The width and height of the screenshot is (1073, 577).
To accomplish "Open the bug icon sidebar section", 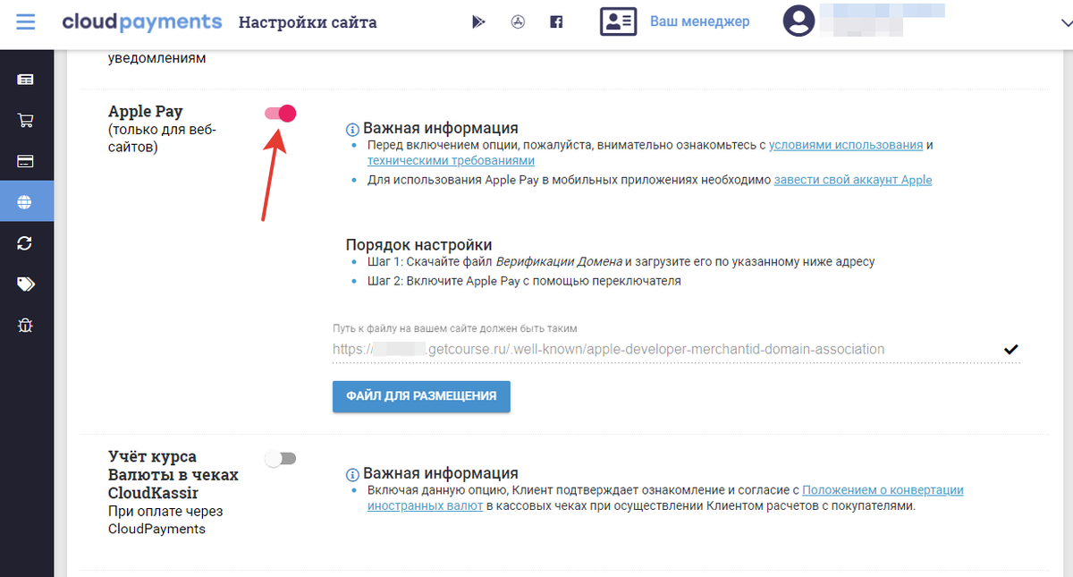I will click(x=25, y=325).
